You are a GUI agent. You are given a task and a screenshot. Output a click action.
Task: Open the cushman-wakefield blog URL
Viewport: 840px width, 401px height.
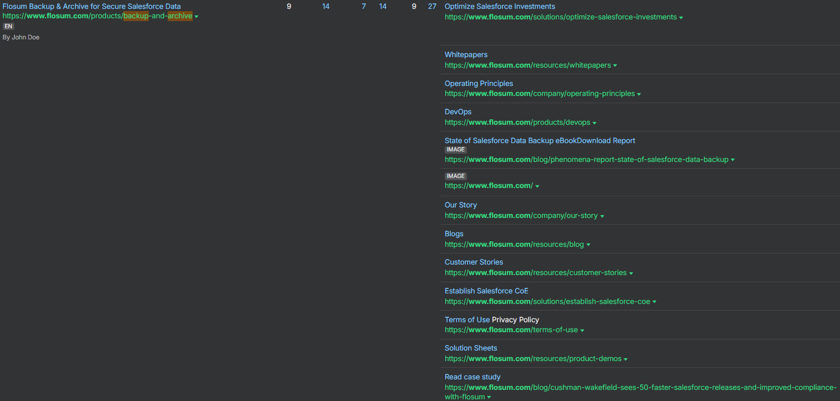pos(641,392)
